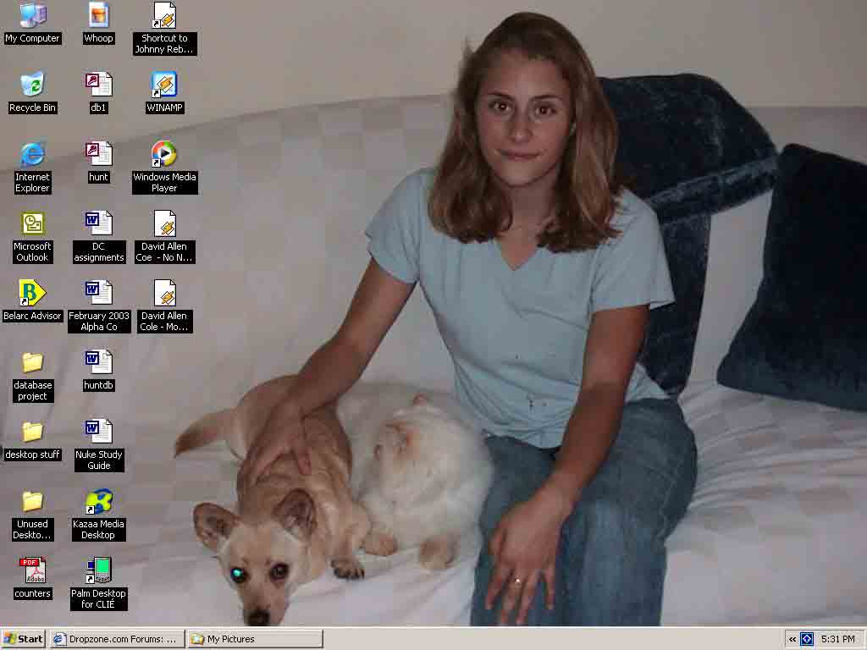Select the WINAMP desktop shortcut
Screen dimensions: 867x650
tap(164, 85)
